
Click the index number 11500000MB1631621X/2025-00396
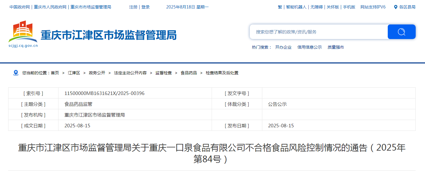pos(104,93)
